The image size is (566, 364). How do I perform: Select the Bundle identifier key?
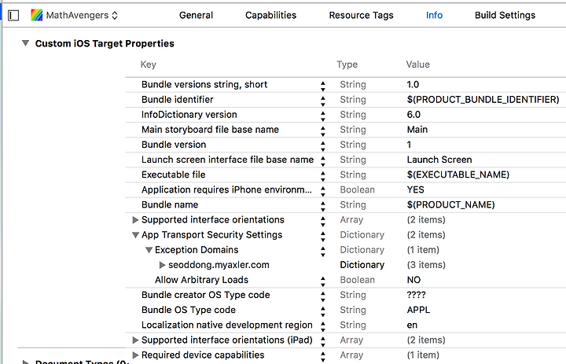click(x=177, y=99)
